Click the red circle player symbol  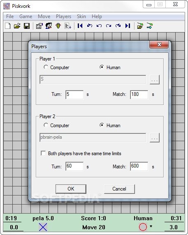(x=143, y=227)
